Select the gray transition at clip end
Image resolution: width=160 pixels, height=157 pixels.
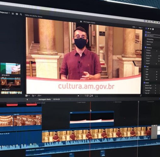154,132
